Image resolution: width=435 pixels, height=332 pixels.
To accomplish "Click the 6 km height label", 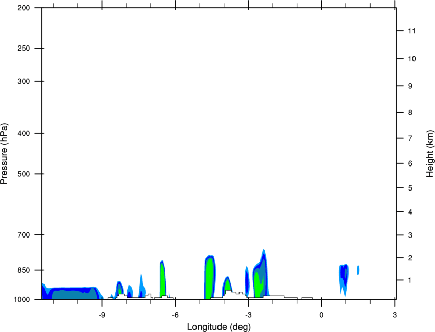I will point(410,163).
